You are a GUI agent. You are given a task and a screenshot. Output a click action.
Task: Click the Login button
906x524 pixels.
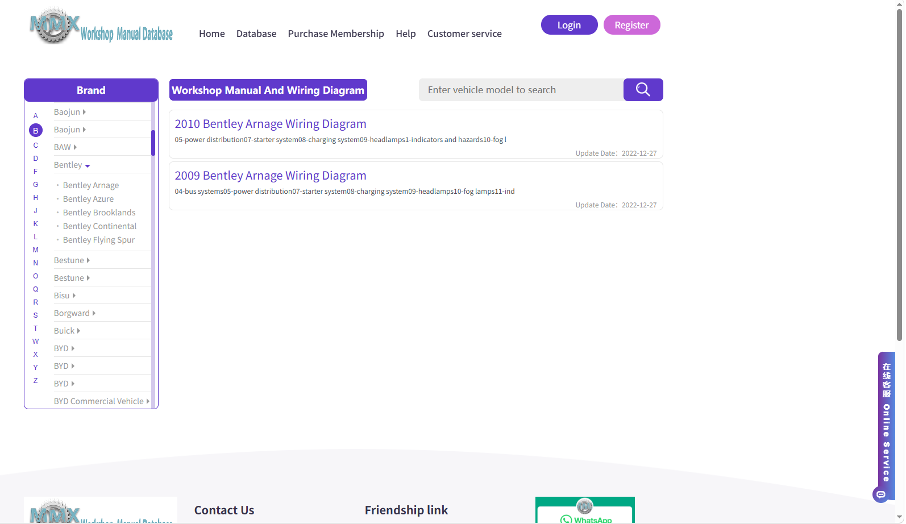click(x=569, y=25)
